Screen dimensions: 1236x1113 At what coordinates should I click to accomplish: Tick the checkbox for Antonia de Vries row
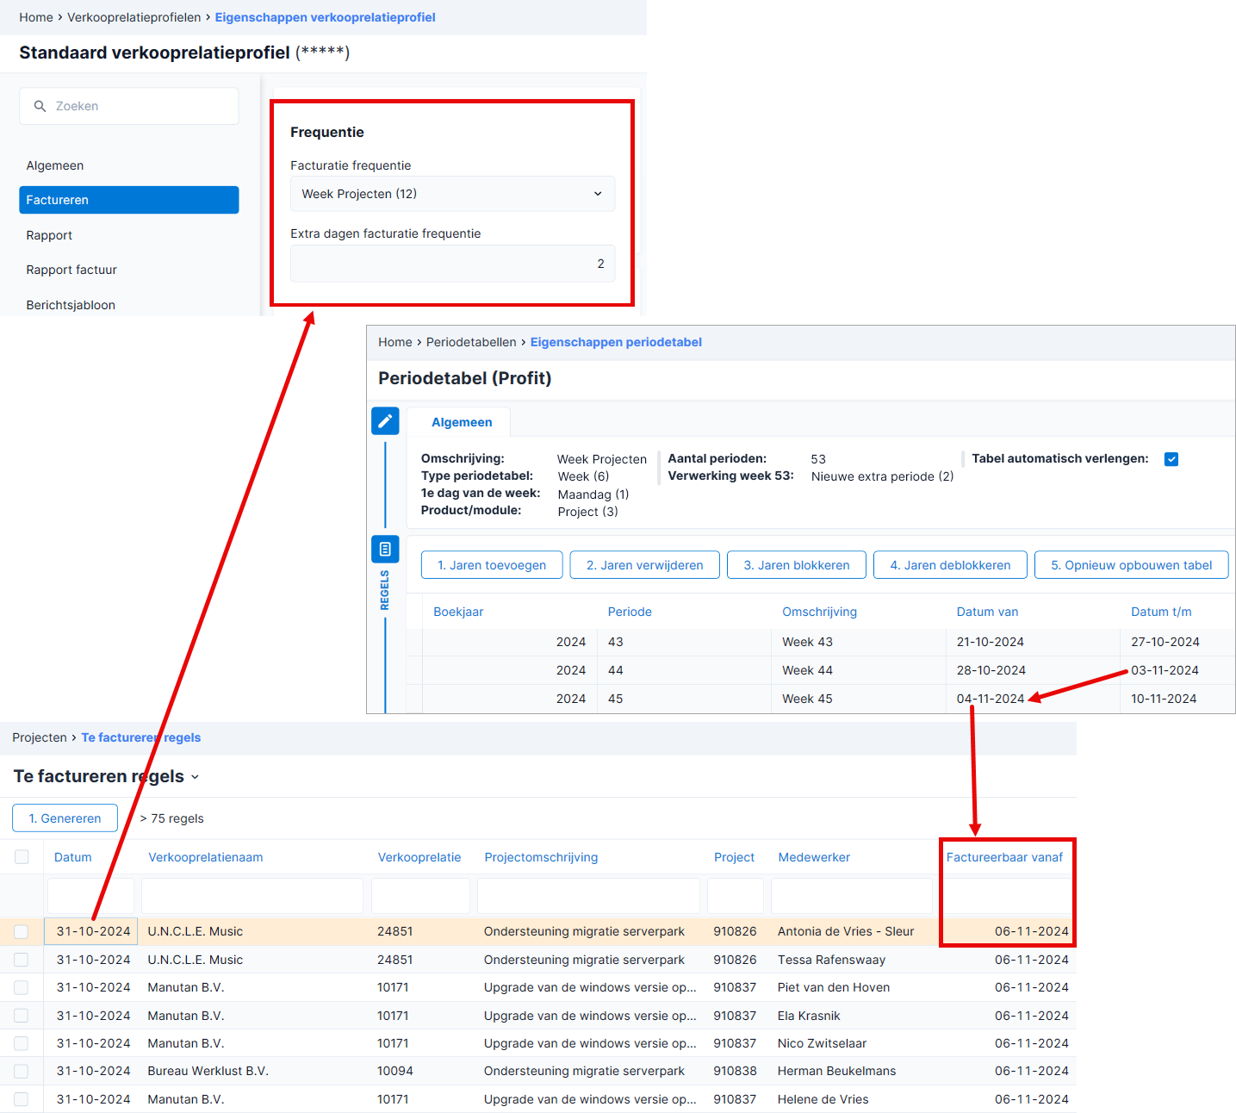(22, 931)
